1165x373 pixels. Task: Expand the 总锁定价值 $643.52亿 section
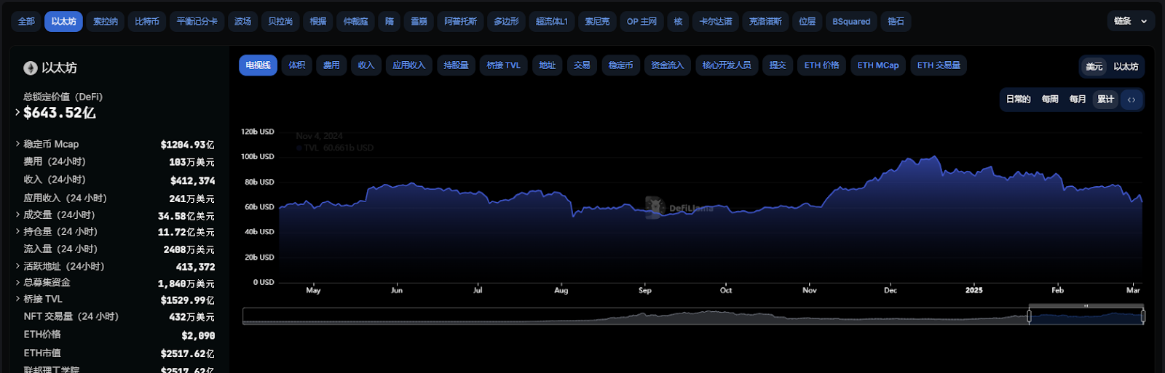17,113
